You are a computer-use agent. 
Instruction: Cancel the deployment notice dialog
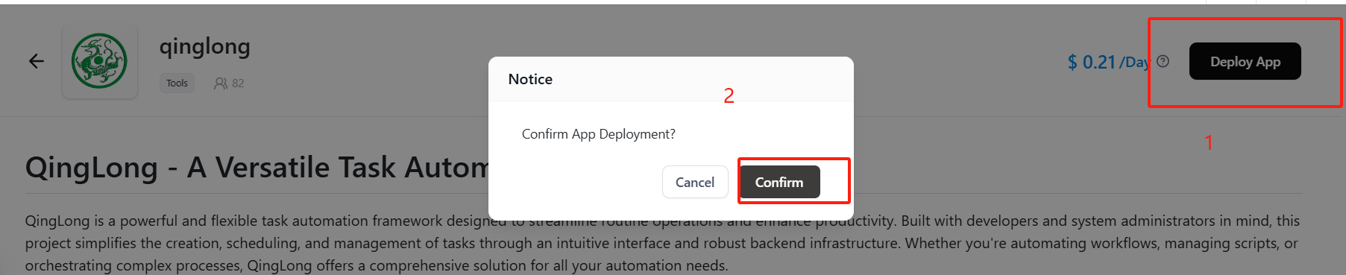pos(695,182)
